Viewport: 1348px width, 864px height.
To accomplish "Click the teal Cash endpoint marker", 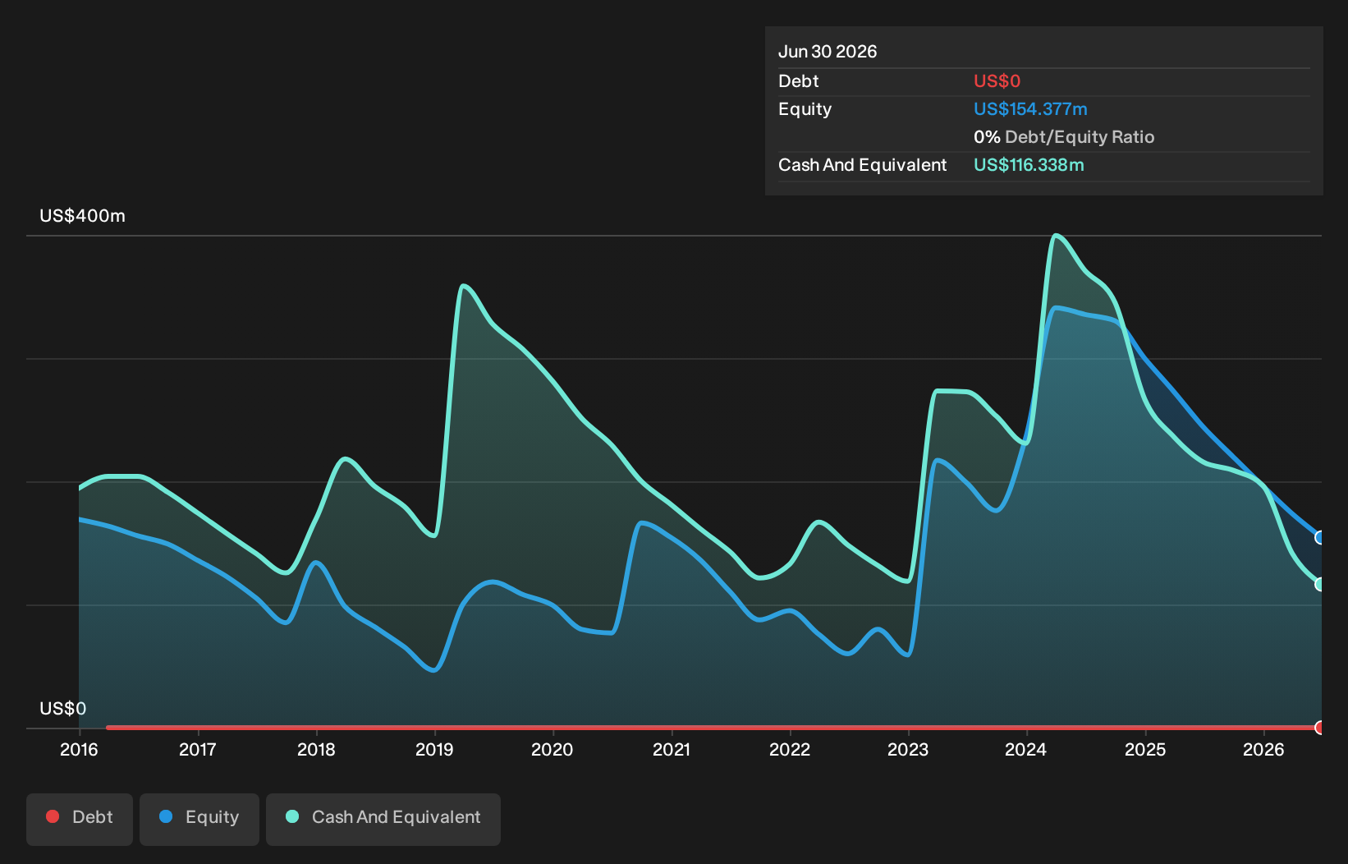I will [x=1320, y=585].
